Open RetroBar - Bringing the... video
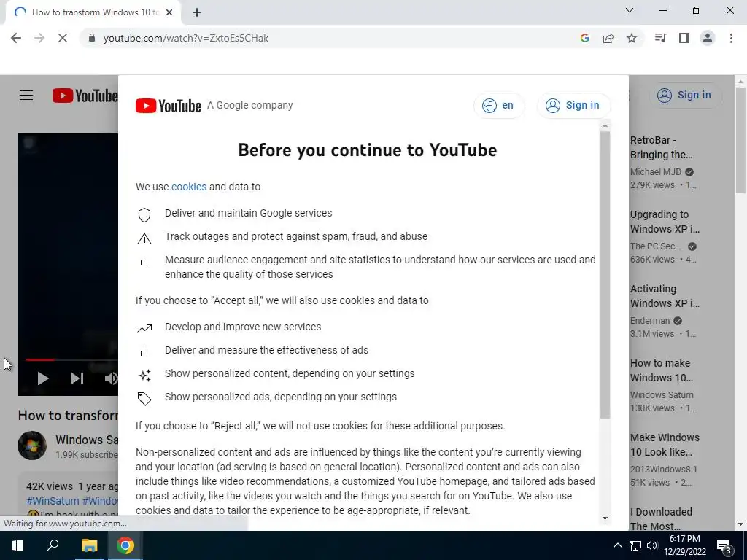Image resolution: width=747 pixels, height=560 pixels. tap(661, 147)
